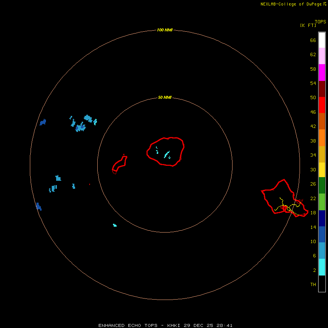Select the dark orange 46 kft legend swatch
The width and height of the screenshot is (328, 328).
322,121
